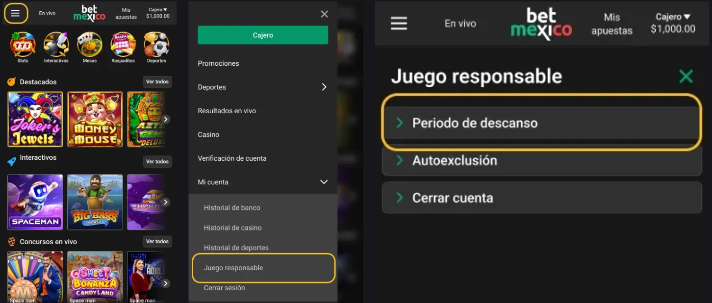Screen dimensions: 712x303
Task: Click the icon beside Concursos en vivo
Action: click(x=12, y=241)
